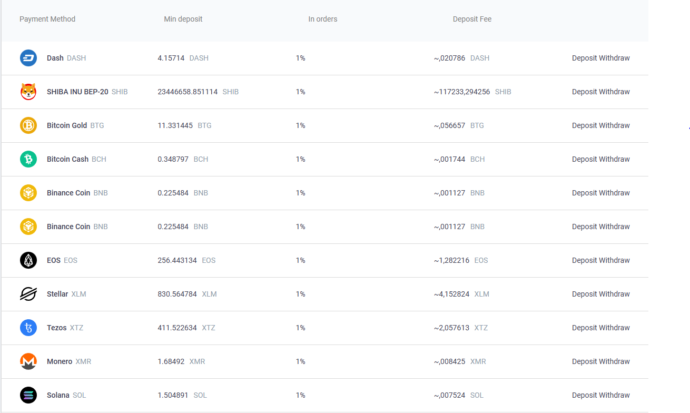Click the SHIBA INU logo icon

28,92
